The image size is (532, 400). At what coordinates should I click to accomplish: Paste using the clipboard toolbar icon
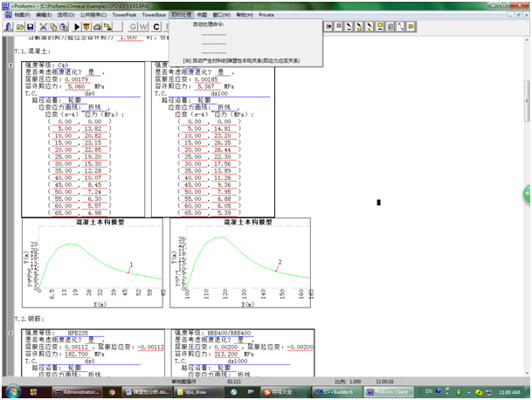tap(64, 26)
